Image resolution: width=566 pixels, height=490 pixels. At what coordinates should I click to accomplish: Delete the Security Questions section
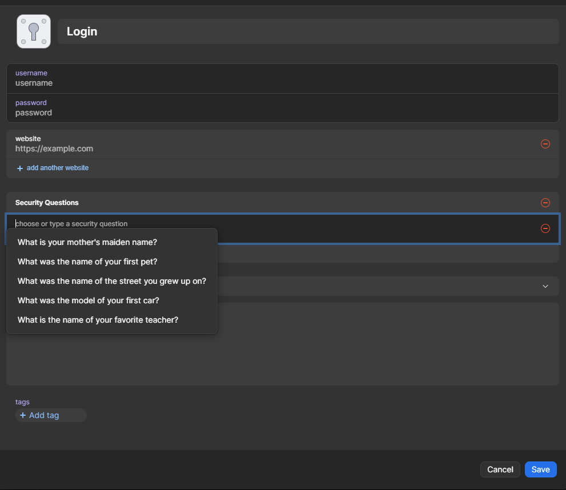pyautogui.click(x=545, y=203)
